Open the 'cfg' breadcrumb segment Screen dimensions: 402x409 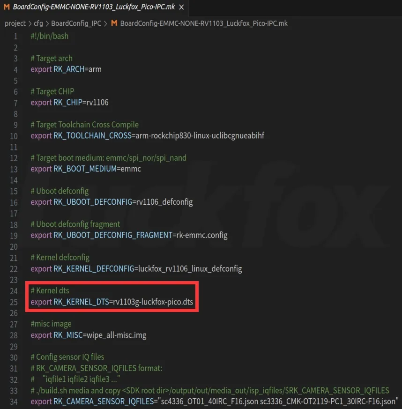point(38,23)
